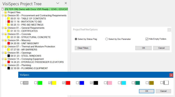Click the Clear Filters button
The height and width of the screenshot is (97, 175).
pos(83,48)
